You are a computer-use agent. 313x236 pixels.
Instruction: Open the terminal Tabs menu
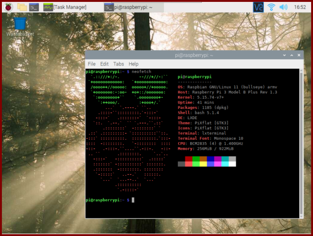pyautogui.click(x=119, y=64)
